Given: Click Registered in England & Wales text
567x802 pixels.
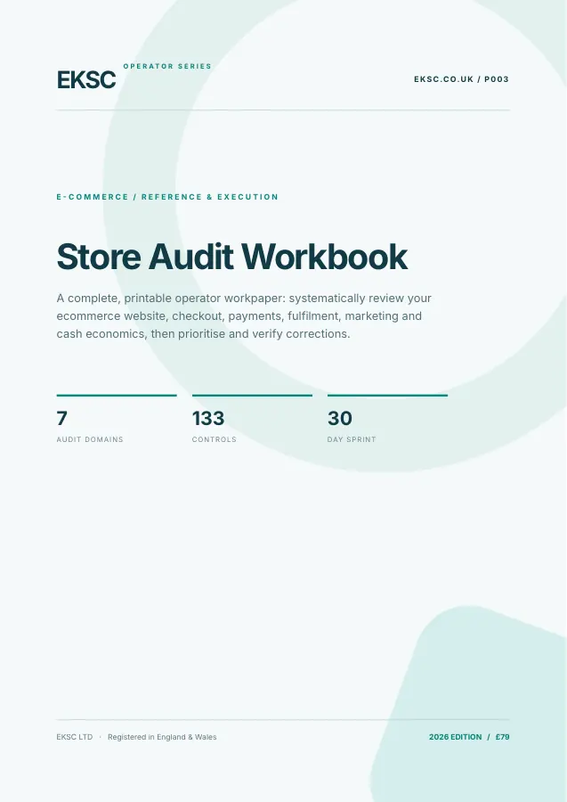Looking at the screenshot, I should (x=162, y=737).
